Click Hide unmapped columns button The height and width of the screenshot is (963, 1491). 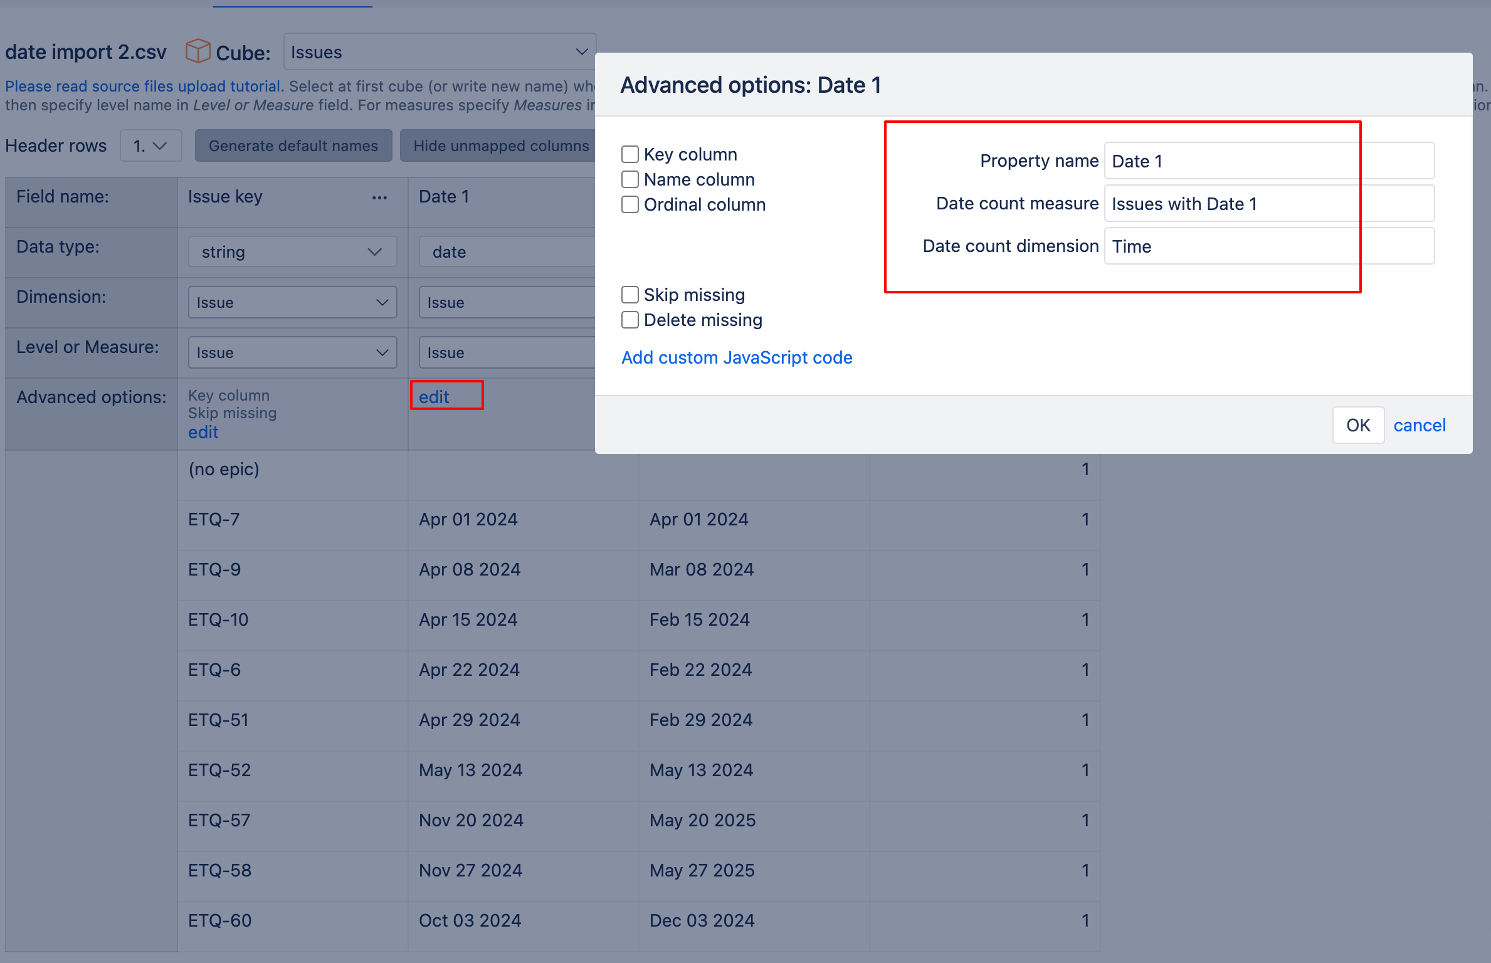coord(498,145)
